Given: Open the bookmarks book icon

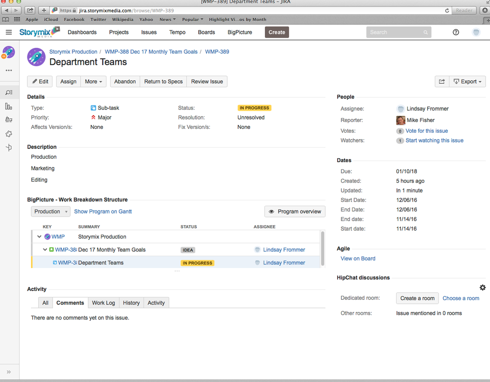Looking at the screenshot, I should [x=5, y=20].
